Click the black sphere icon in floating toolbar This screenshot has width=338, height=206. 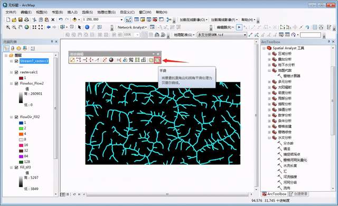(x=111, y=60)
